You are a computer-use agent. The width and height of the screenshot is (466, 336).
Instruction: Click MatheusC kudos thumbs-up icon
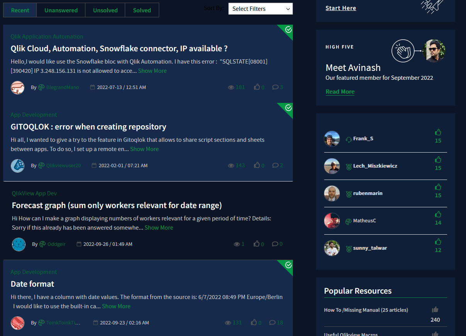[x=438, y=214]
